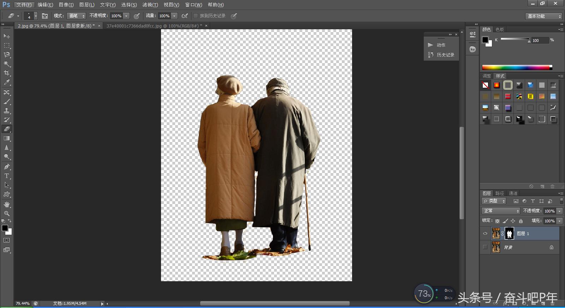The image size is (565, 308).
Task: Activate the Pen tool
Action: pyautogui.click(x=7, y=167)
